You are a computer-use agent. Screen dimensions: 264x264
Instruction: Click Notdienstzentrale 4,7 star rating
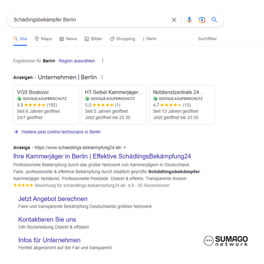[x=172, y=105]
